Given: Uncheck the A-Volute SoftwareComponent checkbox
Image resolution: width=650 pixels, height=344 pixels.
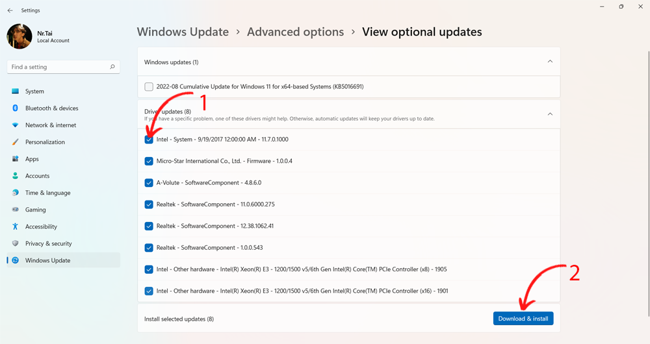Looking at the screenshot, I should [x=149, y=182].
